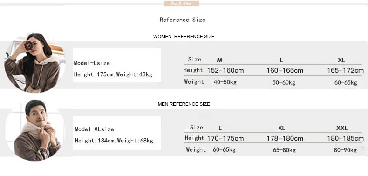This screenshot has height=176, width=368.
Task: Select the Reference Size heading
Action: [x=182, y=20]
